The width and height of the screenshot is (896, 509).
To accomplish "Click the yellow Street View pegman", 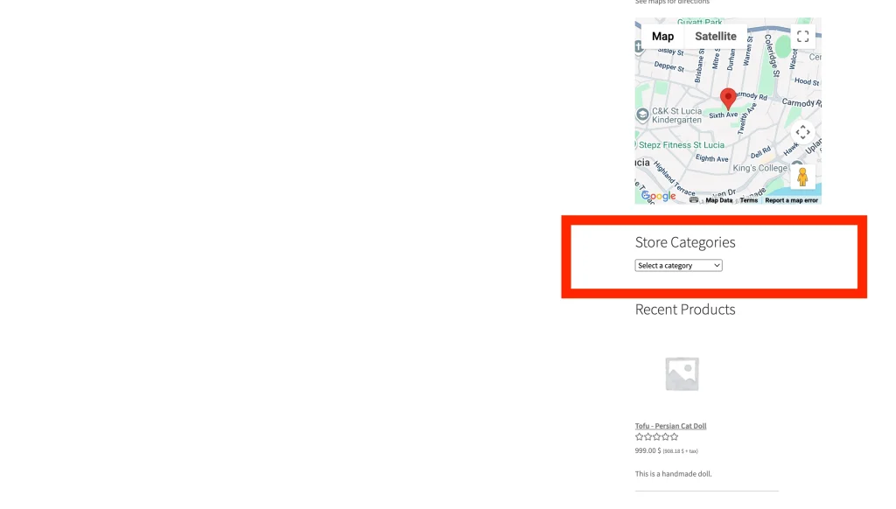I will coord(802,177).
